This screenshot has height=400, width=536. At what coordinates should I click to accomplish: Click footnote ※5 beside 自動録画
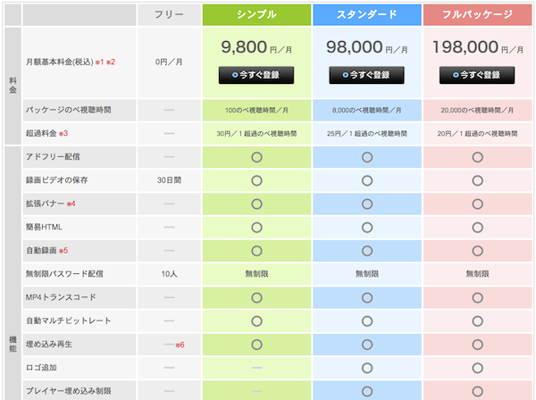click(x=63, y=250)
